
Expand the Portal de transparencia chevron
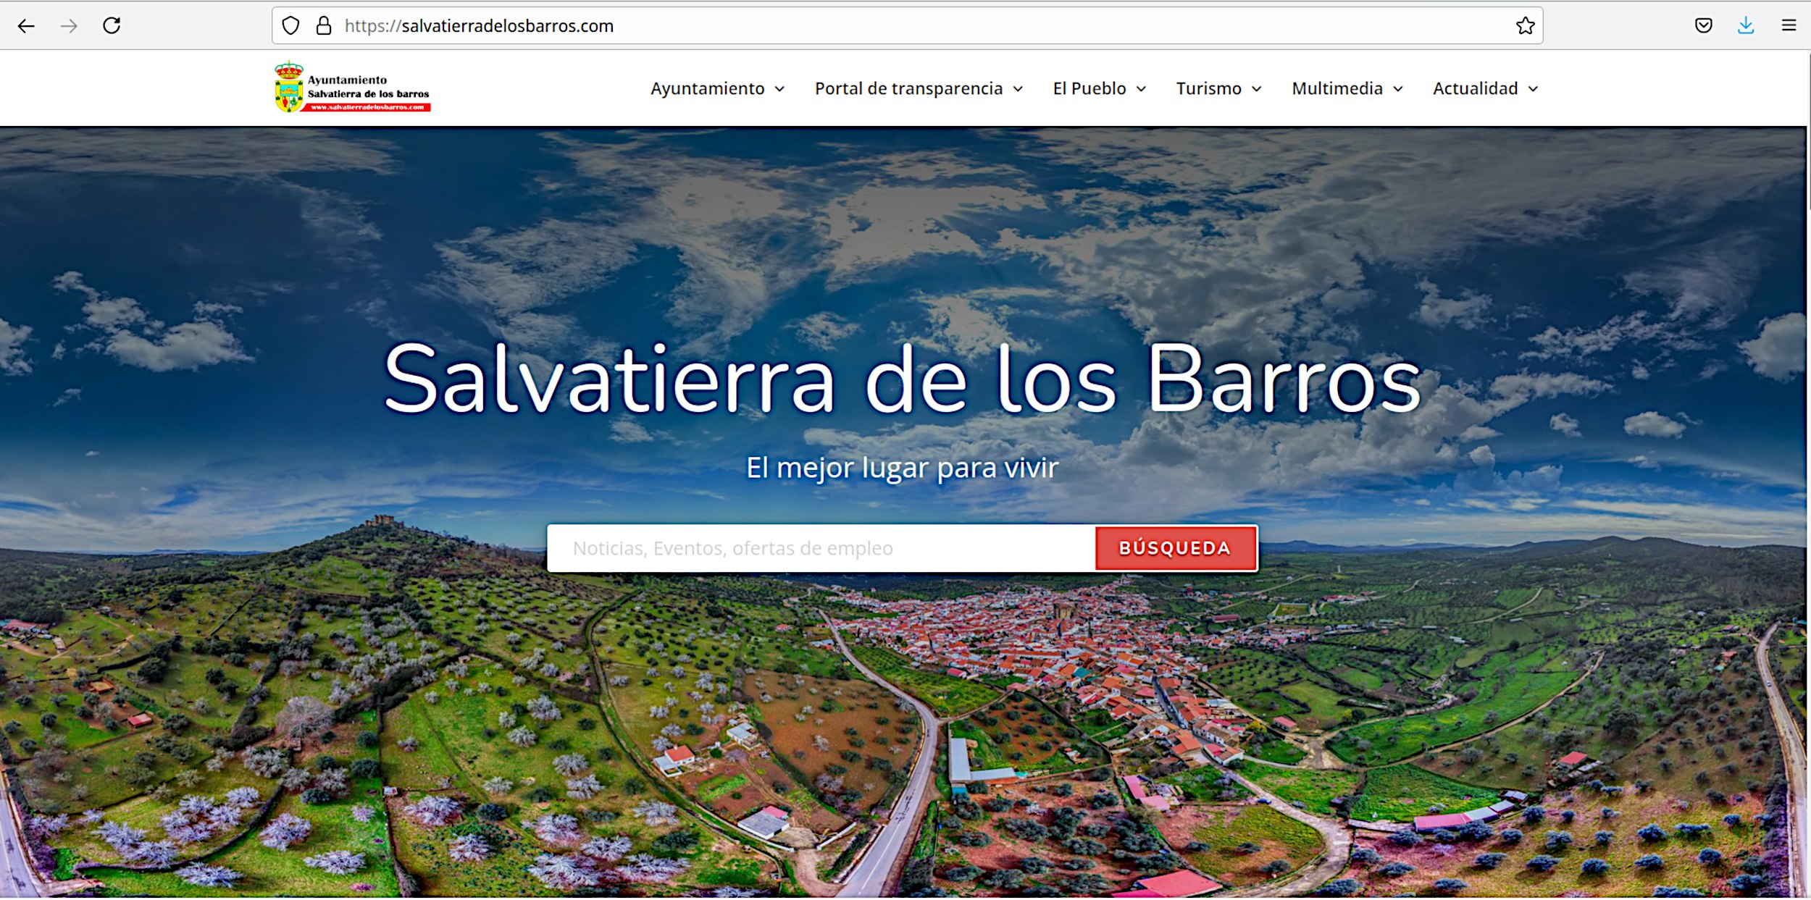pos(1018,89)
